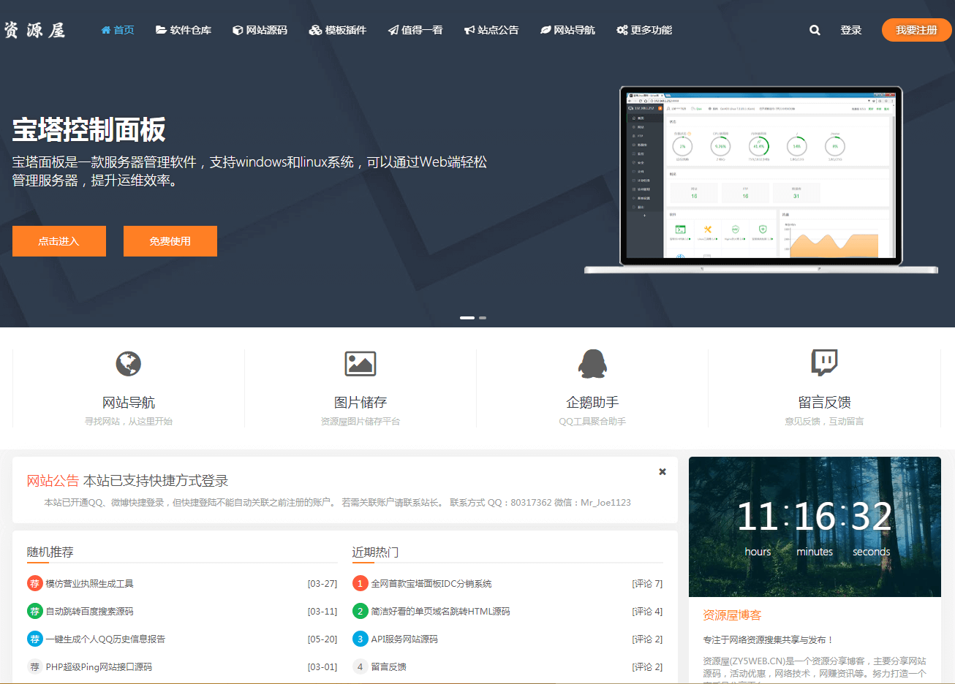The width and height of the screenshot is (955, 684).
Task: Open the 全网首款宝塔面板IDC分销系统 article link
Action: [431, 583]
